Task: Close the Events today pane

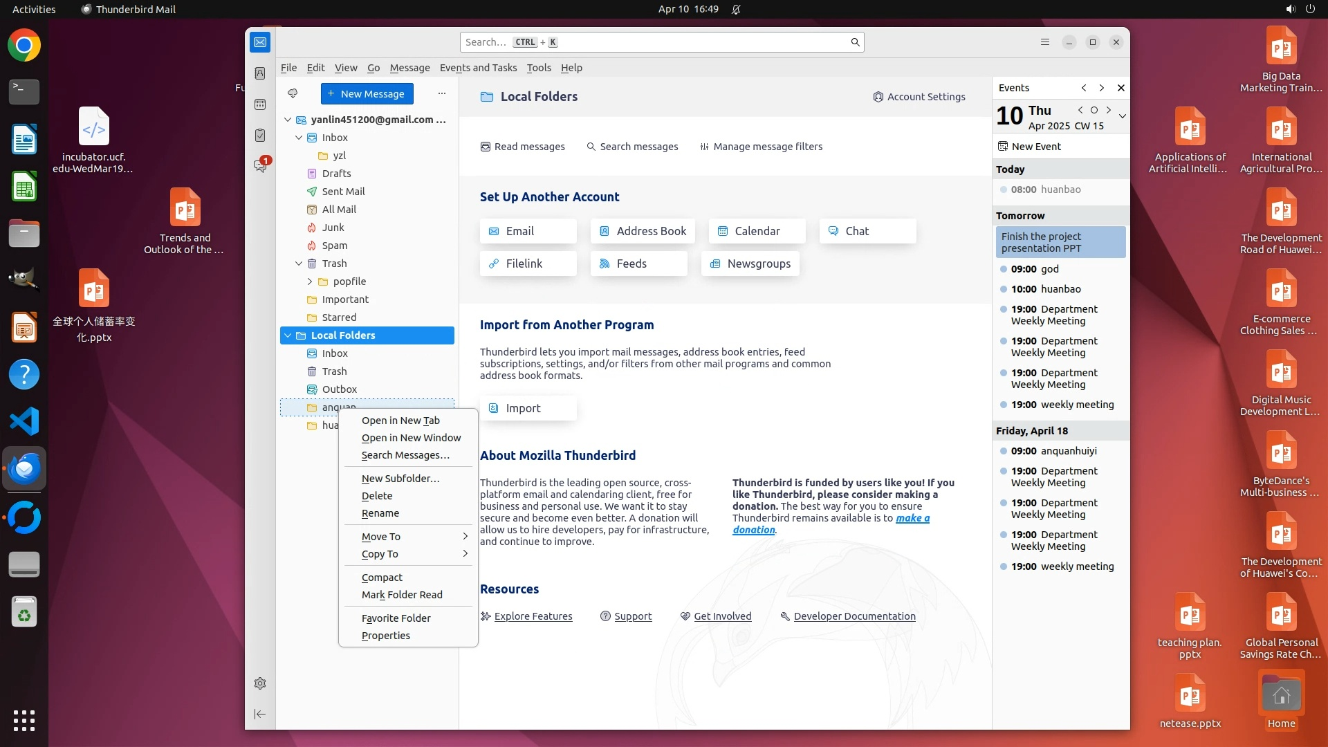Action: [x=1121, y=88]
